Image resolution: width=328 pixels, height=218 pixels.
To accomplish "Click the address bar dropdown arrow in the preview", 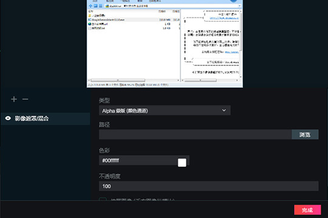I will (239, 6).
